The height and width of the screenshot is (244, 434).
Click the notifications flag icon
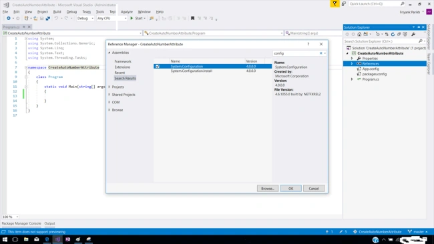point(335,4)
